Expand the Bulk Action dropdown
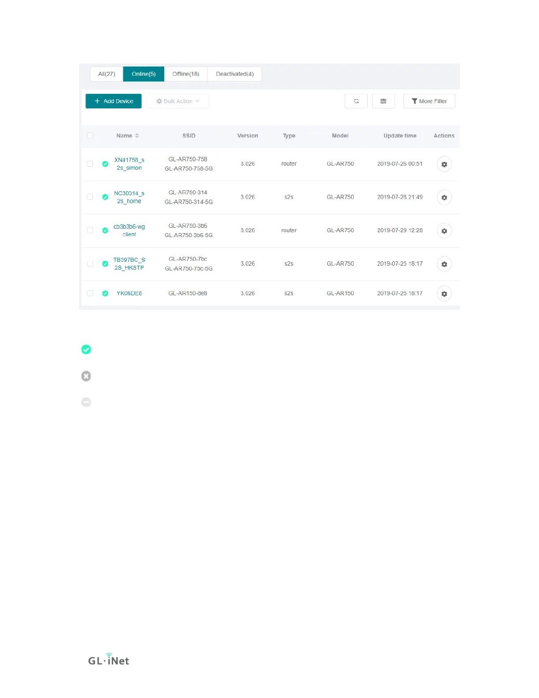 coord(178,101)
